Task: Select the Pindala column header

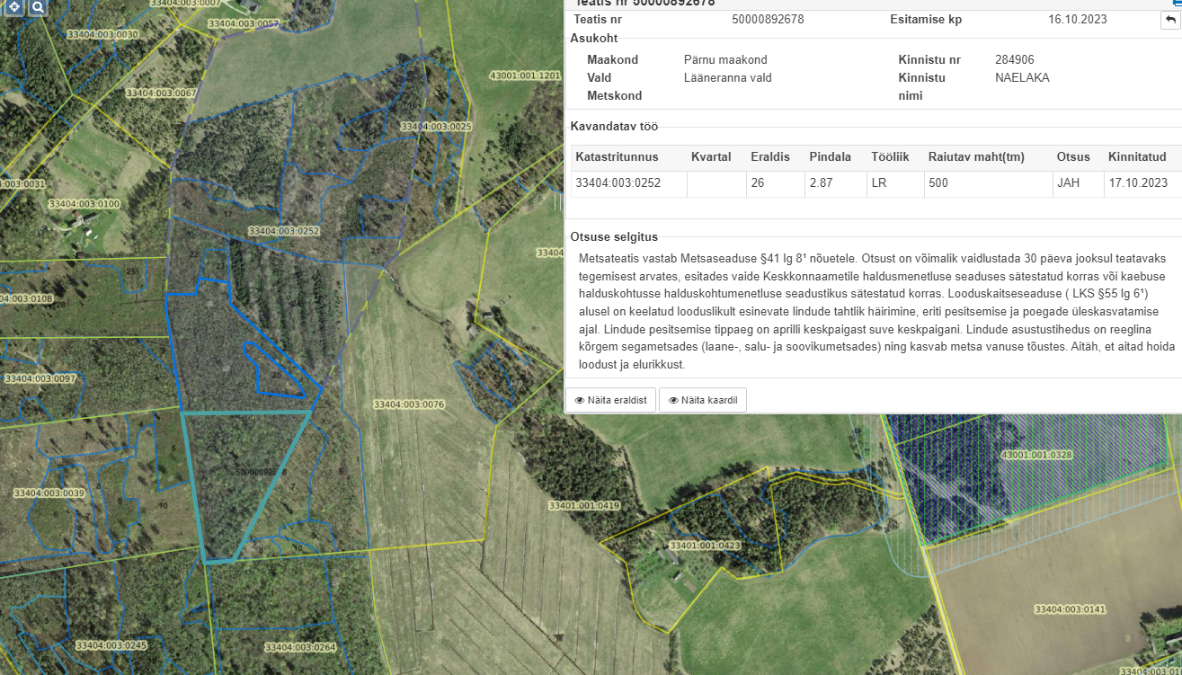Action: (x=830, y=156)
